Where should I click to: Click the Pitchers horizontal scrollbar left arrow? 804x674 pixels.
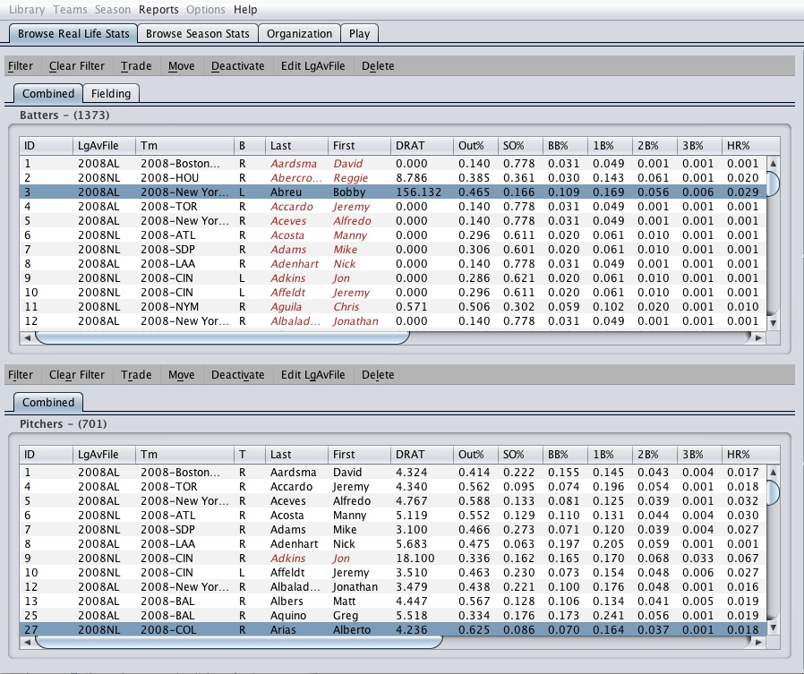27,642
